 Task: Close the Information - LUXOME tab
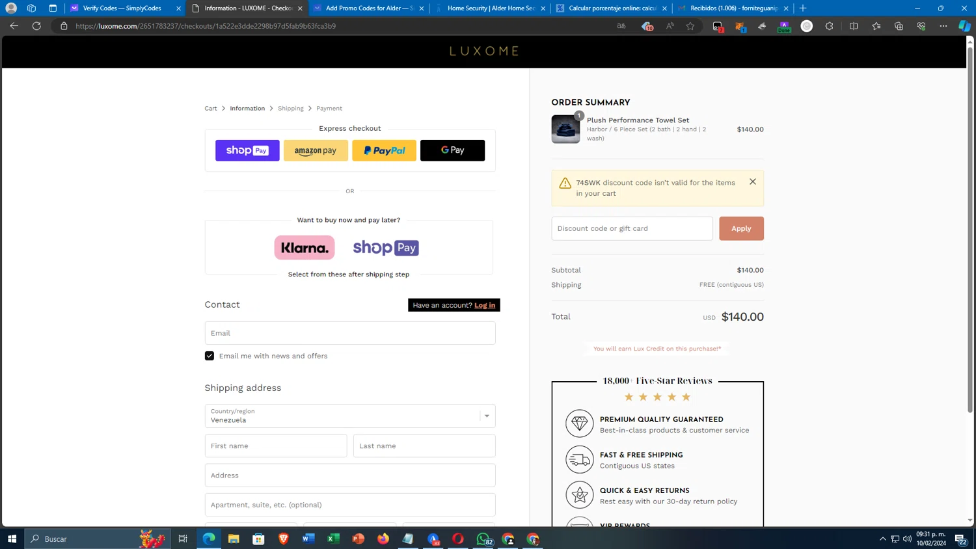[300, 8]
